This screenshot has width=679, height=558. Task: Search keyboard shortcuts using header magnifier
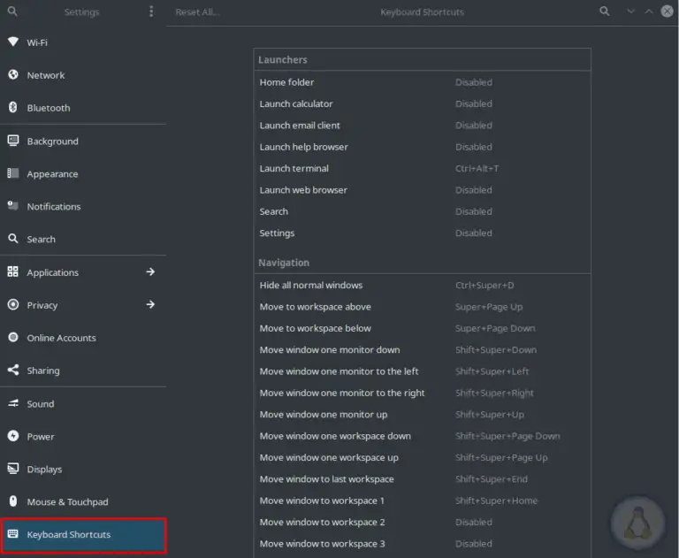605,11
